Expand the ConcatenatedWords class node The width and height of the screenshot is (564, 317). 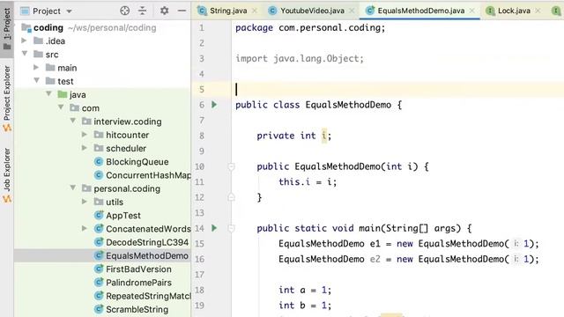85,228
